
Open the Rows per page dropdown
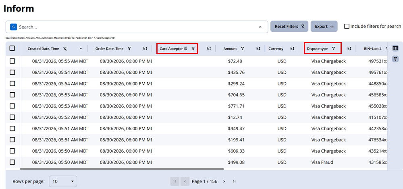click(63, 181)
